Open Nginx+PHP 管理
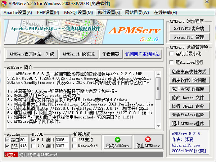Viewport: 216px width, 162px height. coord(189,37)
